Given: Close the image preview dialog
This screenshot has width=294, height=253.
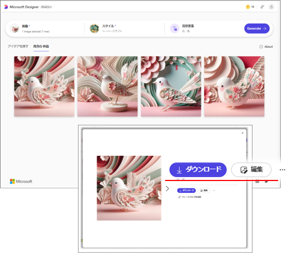Looking at the screenshot, I should (x=242, y=133).
